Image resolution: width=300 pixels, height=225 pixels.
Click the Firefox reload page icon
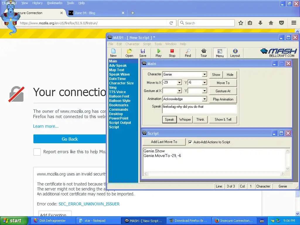tap(171, 23)
